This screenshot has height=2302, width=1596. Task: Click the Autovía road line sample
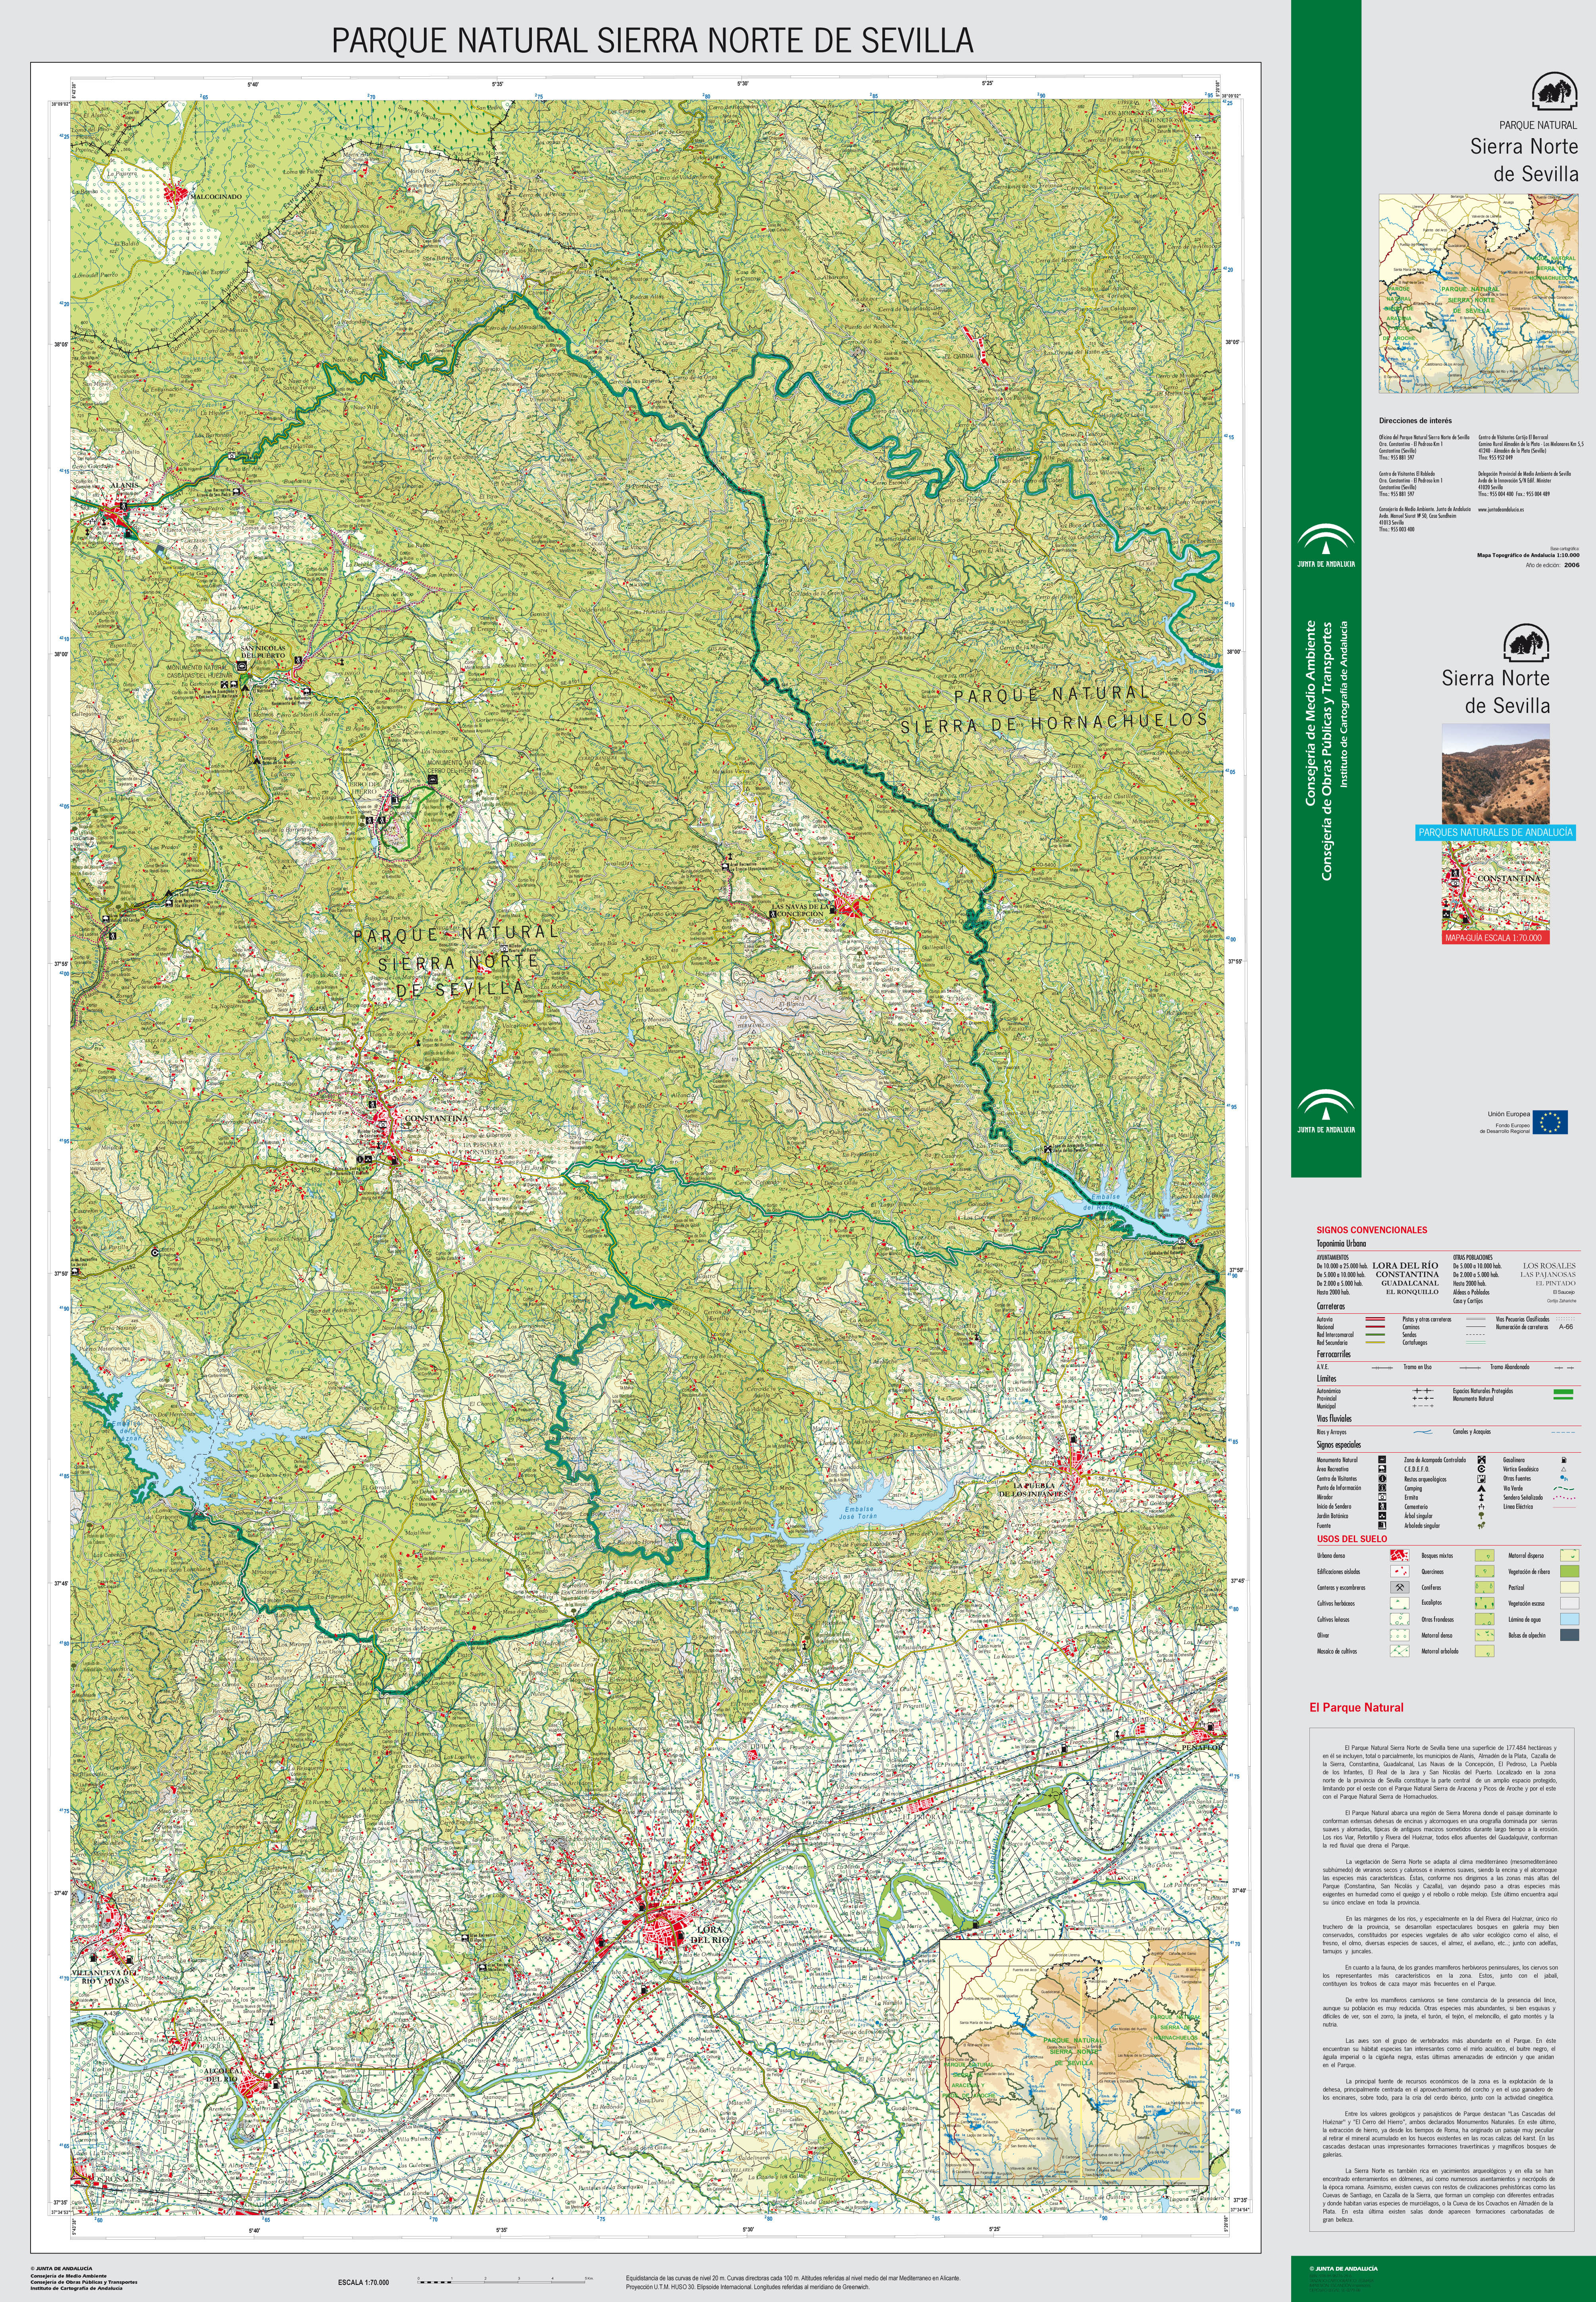point(1375,1319)
